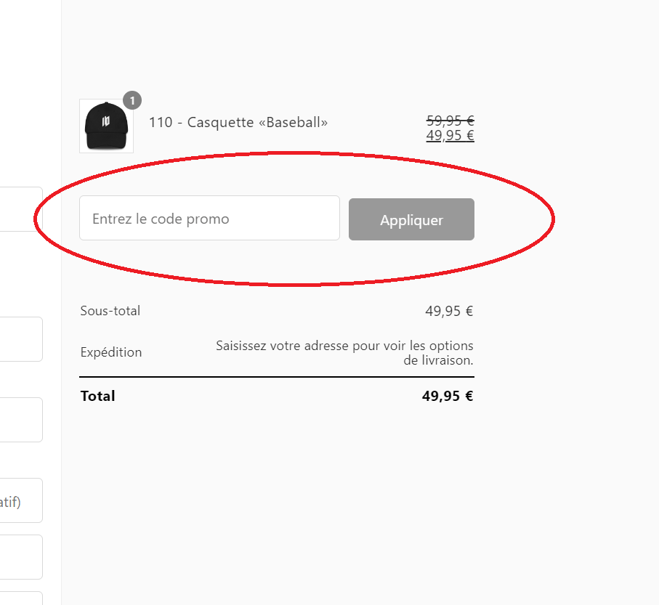Click the "Saisissez votre adresse" shipping message

coord(344,352)
